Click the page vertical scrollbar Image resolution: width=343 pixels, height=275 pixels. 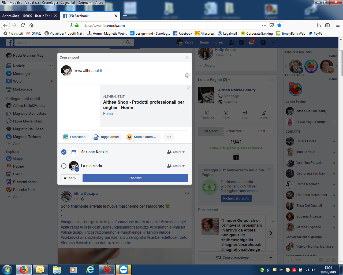341,63
